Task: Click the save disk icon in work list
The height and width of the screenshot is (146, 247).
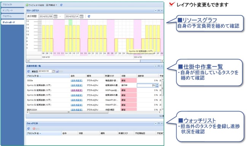Action: [57, 71]
